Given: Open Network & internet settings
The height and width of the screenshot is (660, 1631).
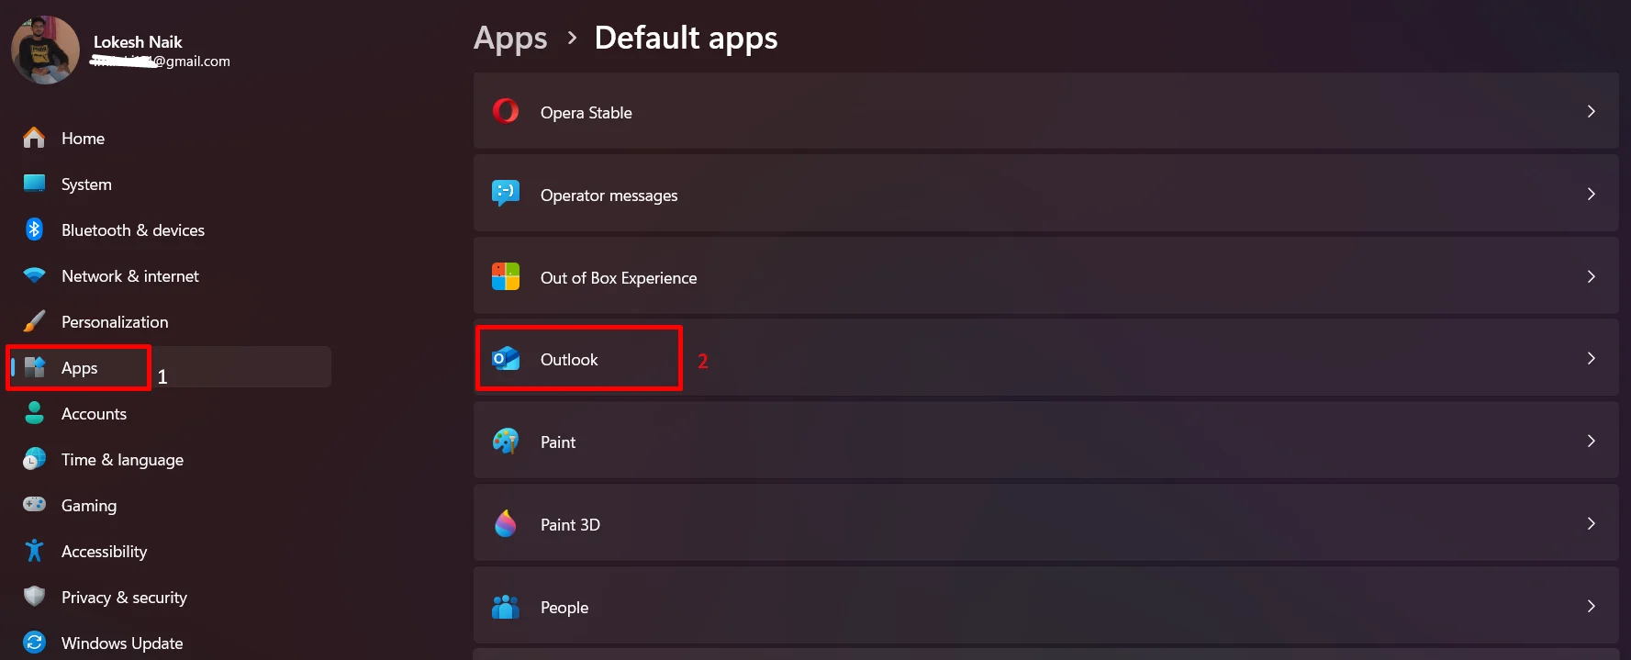Looking at the screenshot, I should tap(130, 276).
